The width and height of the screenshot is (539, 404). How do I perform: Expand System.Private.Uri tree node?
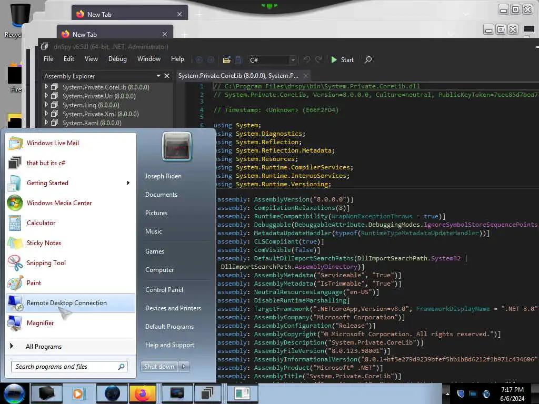point(46,96)
